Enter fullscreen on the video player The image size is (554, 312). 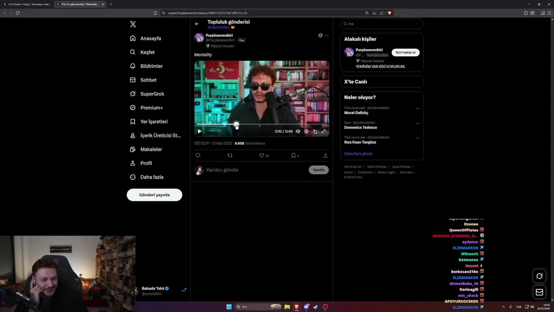pos(323,131)
